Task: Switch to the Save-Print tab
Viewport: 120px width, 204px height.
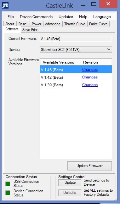Action: click(30, 30)
